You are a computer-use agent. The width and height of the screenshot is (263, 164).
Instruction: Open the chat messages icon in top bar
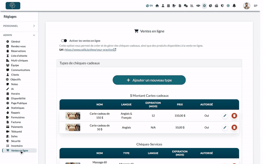(186, 6)
